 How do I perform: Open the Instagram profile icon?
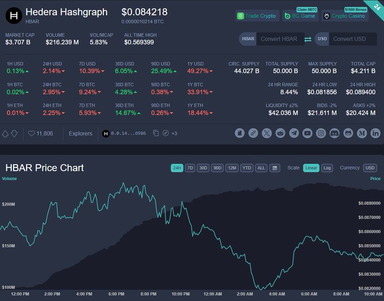(x=321, y=133)
